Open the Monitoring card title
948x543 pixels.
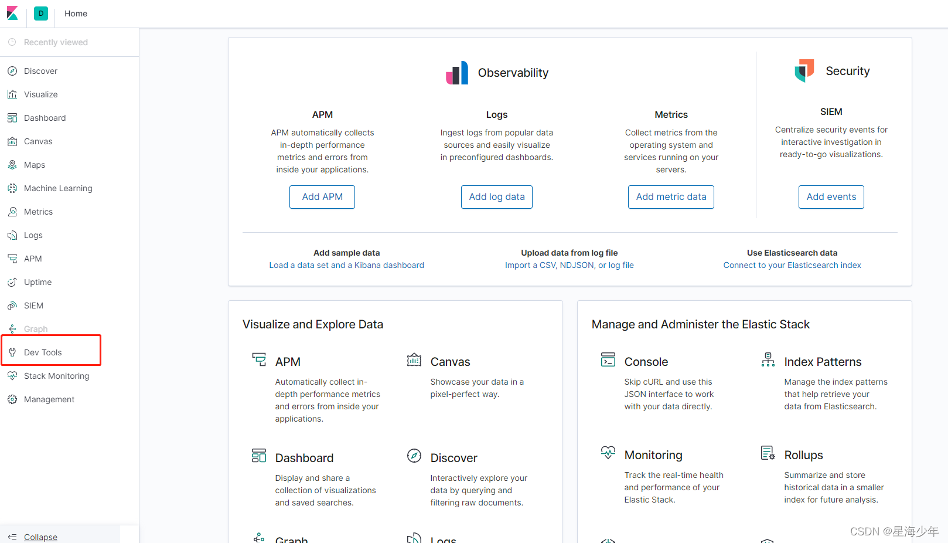click(653, 455)
